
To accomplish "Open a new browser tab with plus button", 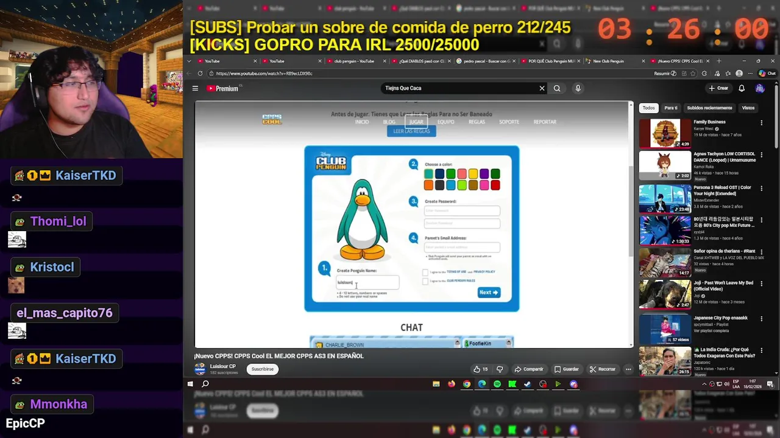I will [x=718, y=61].
